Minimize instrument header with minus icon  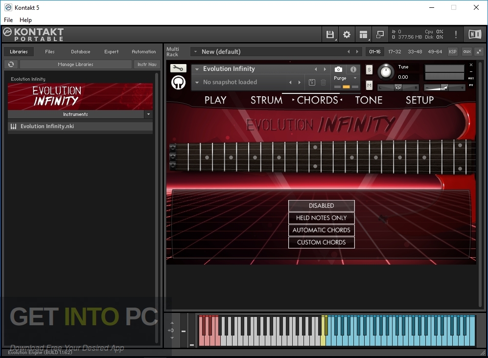coord(471,71)
